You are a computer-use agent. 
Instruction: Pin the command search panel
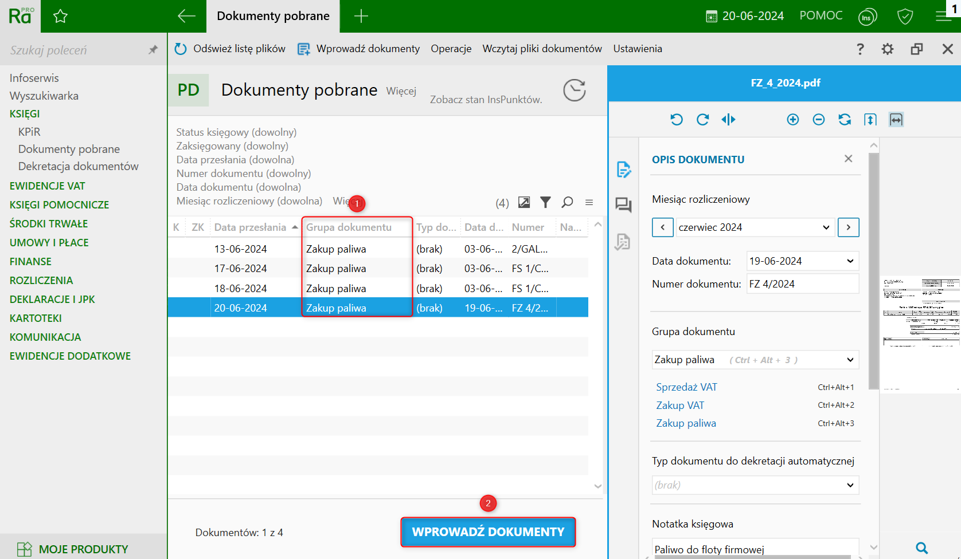point(153,50)
